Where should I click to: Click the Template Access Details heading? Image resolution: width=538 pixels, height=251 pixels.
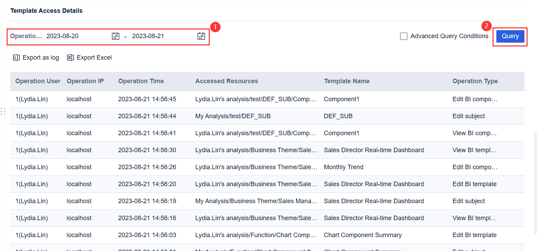pyautogui.click(x=46, y=10)
